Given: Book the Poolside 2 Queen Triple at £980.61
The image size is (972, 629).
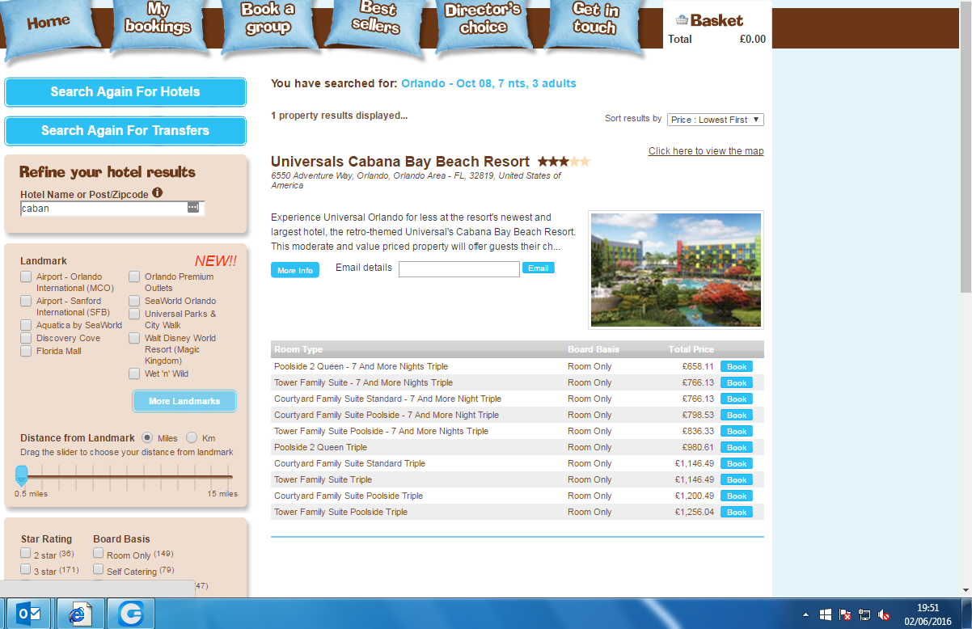Looking at the screenshot, I should 737,447.
